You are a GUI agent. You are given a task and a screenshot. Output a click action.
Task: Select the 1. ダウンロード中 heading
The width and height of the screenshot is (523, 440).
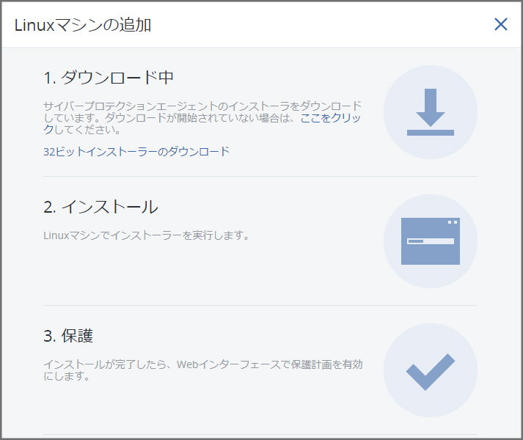[109, 78]
